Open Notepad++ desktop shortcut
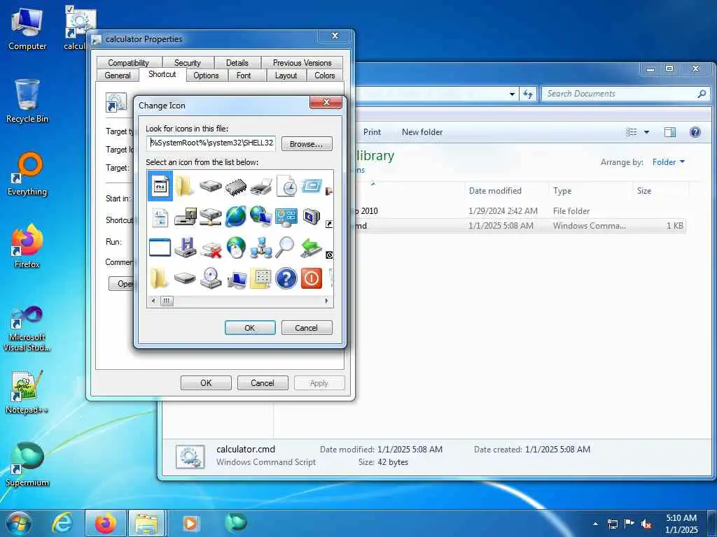This screenshot has width=717, height=537. point(27,392)
